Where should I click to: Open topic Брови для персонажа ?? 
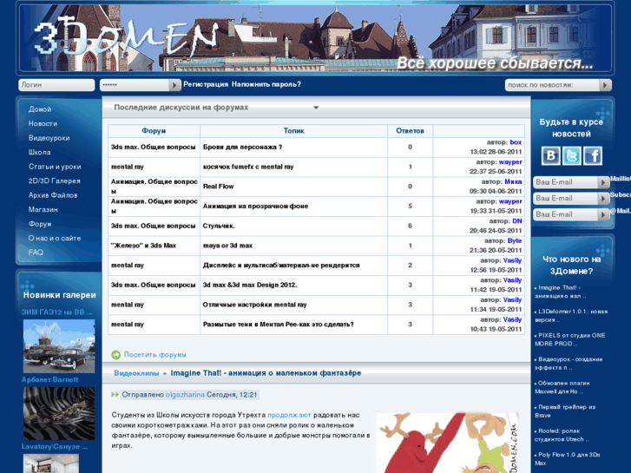tap(242, 147)
